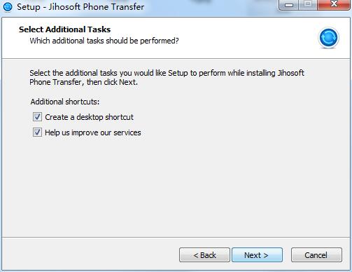
Task: Click the empty grey area below the checkboxes
Action: [x=176, y=187]
